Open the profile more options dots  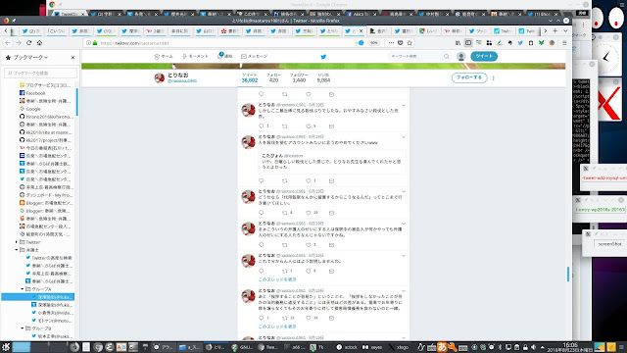pos(494,77)
